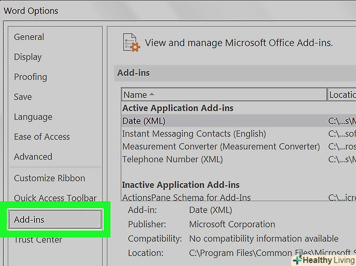Click the Add-ins gear document icon
This screenshot has width=356, height=266.
click(x=131, y=43)
